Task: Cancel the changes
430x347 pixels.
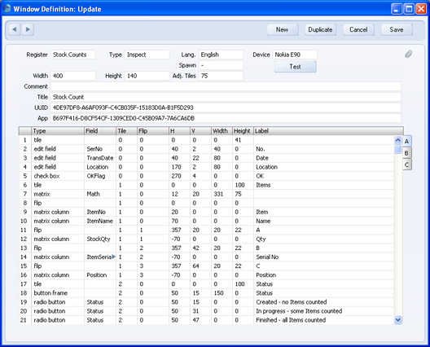Action: tap(358, 29)
